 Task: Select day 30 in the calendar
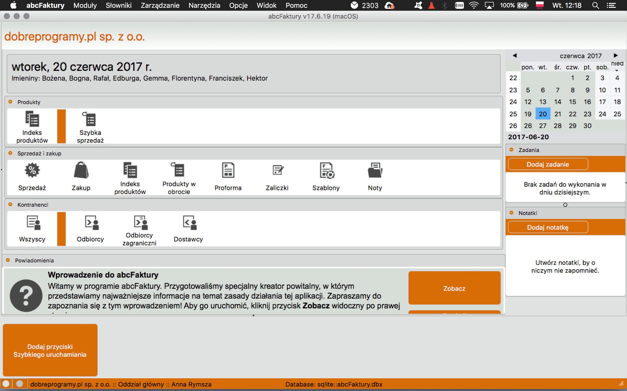tap(587, 126)
